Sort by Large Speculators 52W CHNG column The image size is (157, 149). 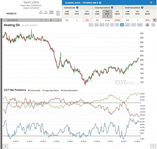pos(97,13)
